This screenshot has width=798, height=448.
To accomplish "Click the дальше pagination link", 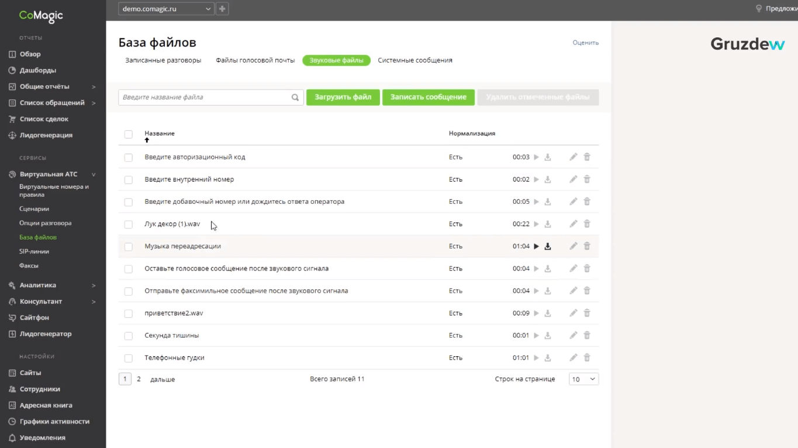I will coord(163,380).
